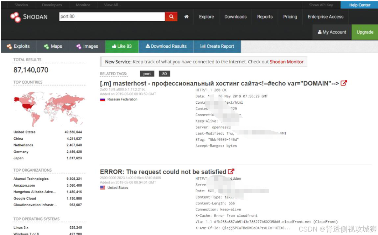Click the TOP ORGANIZATIONS heading
This screenshot has height=235, width=378.
tap(33, 170)
